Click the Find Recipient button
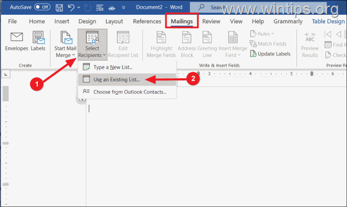The height and width of the screenshot is (207, 347). (x=335, y=45)
